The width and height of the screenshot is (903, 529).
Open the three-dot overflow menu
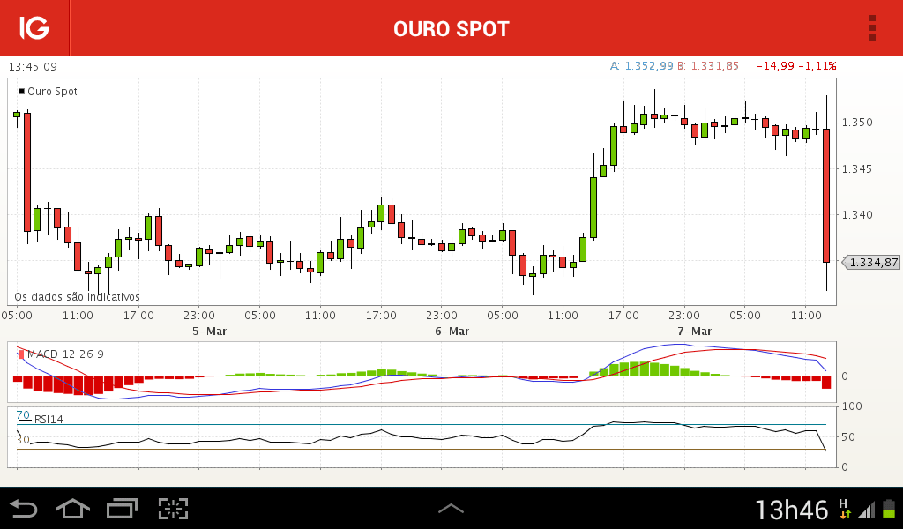click(x=872, y=27)
